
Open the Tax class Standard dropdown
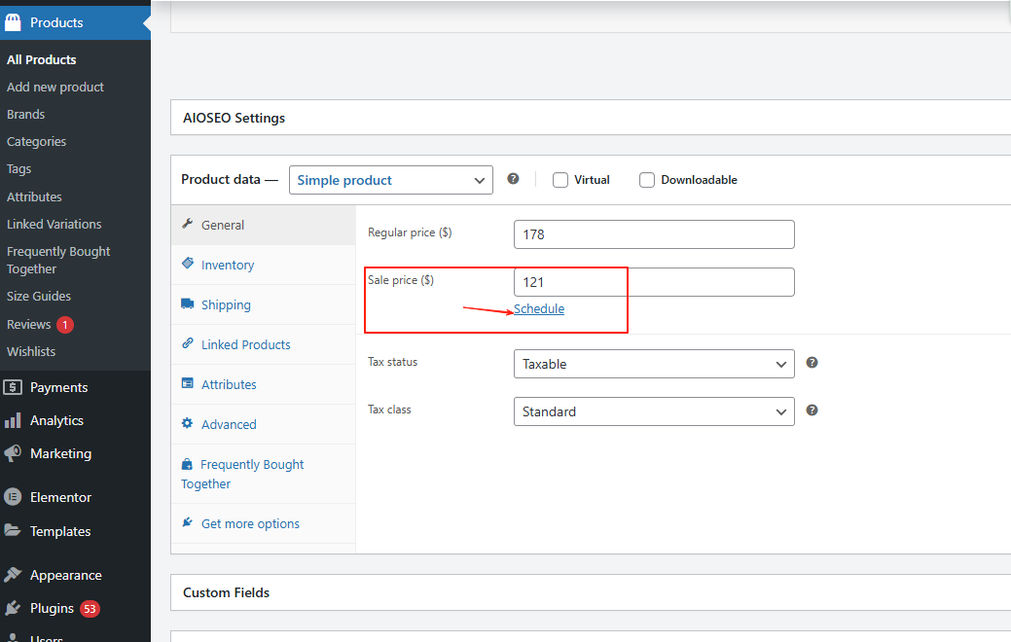coord(653,411)
